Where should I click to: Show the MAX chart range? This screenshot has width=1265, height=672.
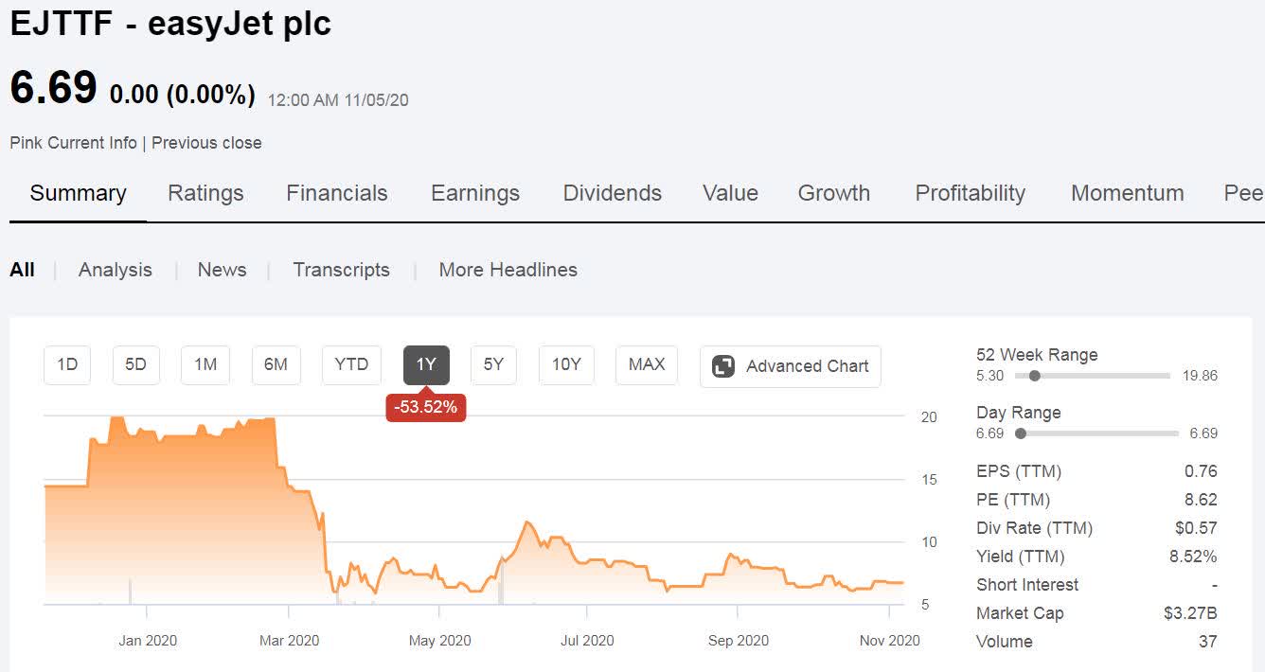(x=647, y=365)
